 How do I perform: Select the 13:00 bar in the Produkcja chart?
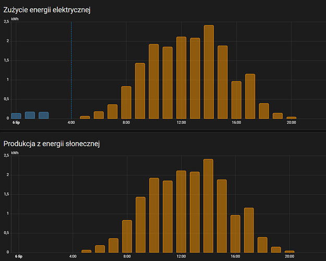coord(195,212)
